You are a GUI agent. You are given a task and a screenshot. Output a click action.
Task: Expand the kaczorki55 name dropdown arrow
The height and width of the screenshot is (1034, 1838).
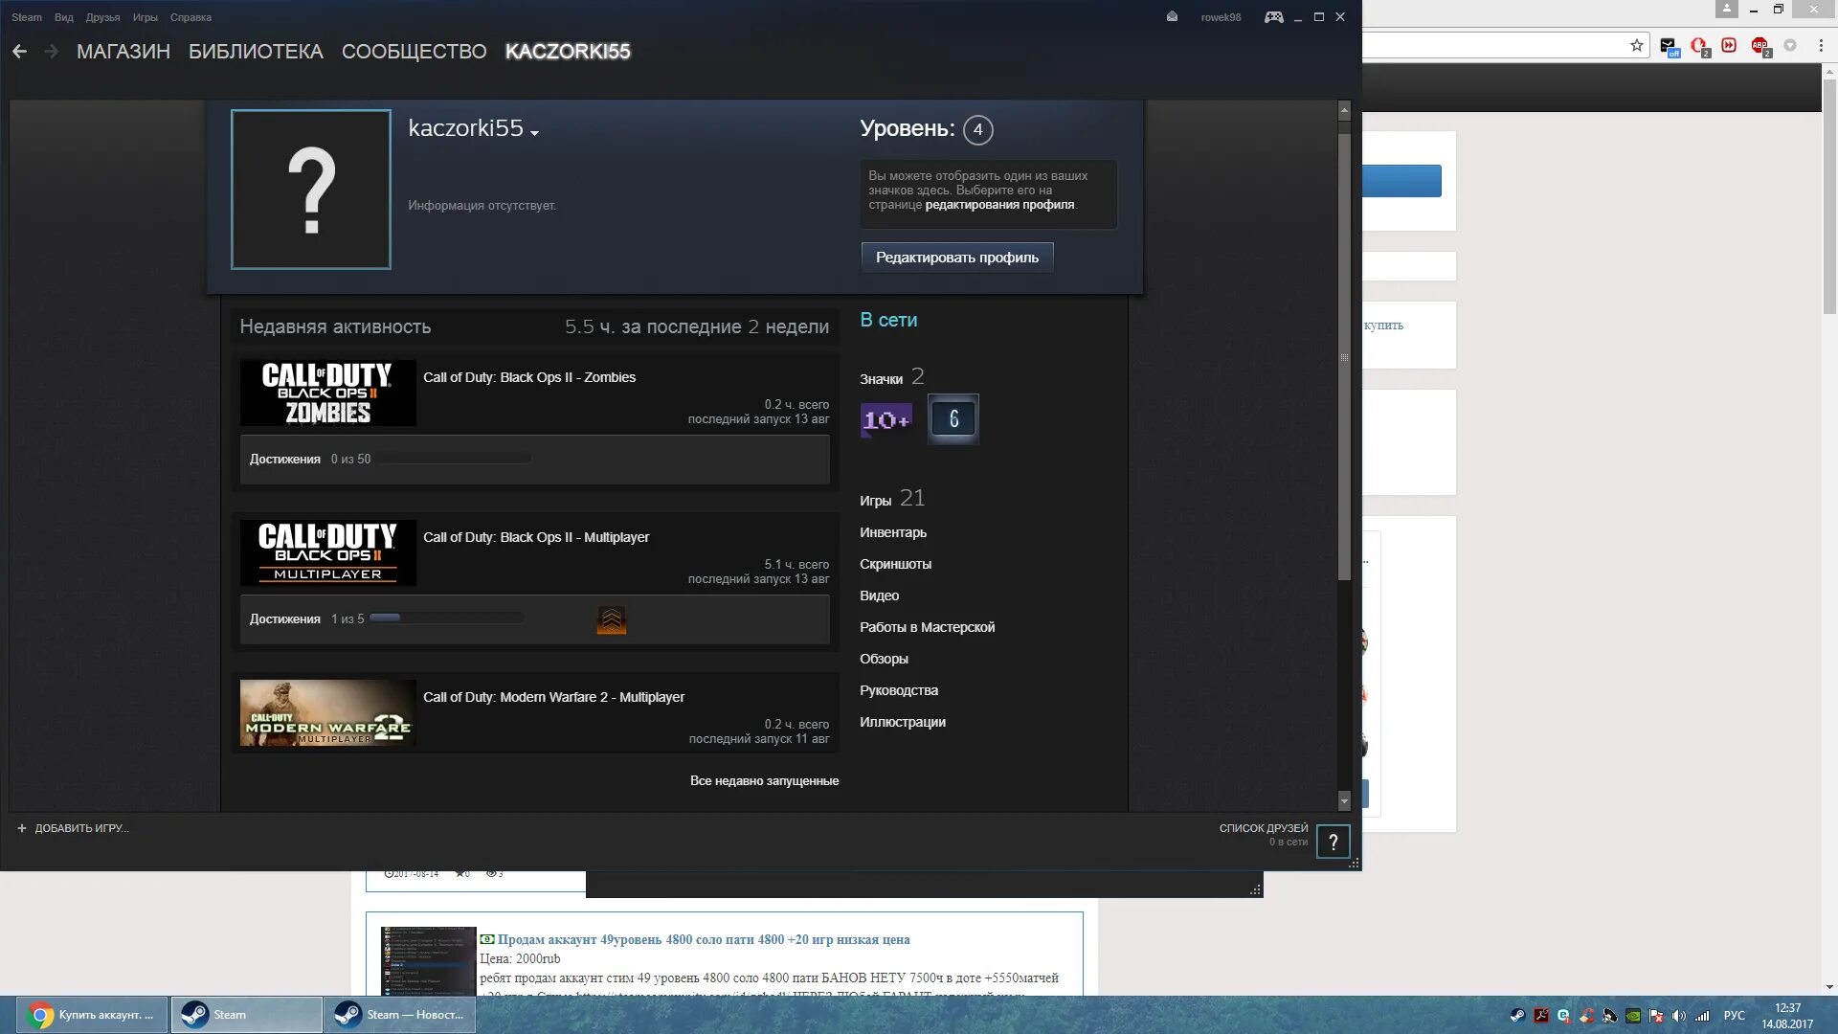point(534,133)
